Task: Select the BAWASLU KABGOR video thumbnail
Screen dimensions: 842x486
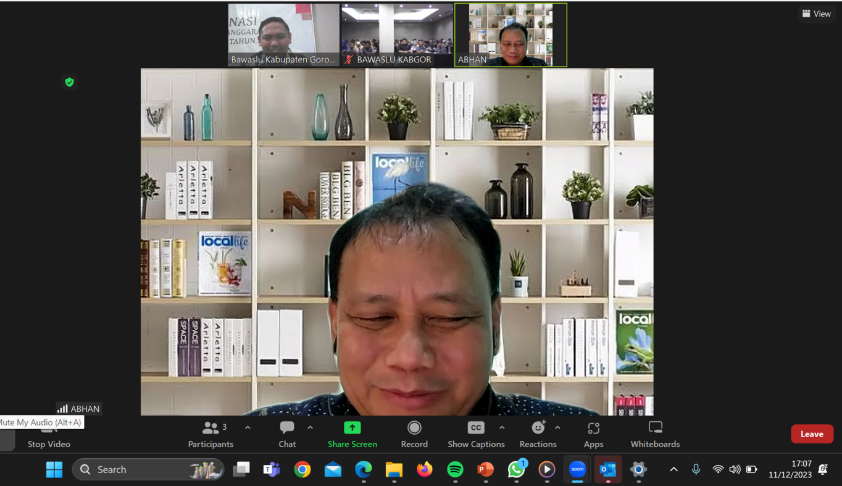Action: pos(397,35)
